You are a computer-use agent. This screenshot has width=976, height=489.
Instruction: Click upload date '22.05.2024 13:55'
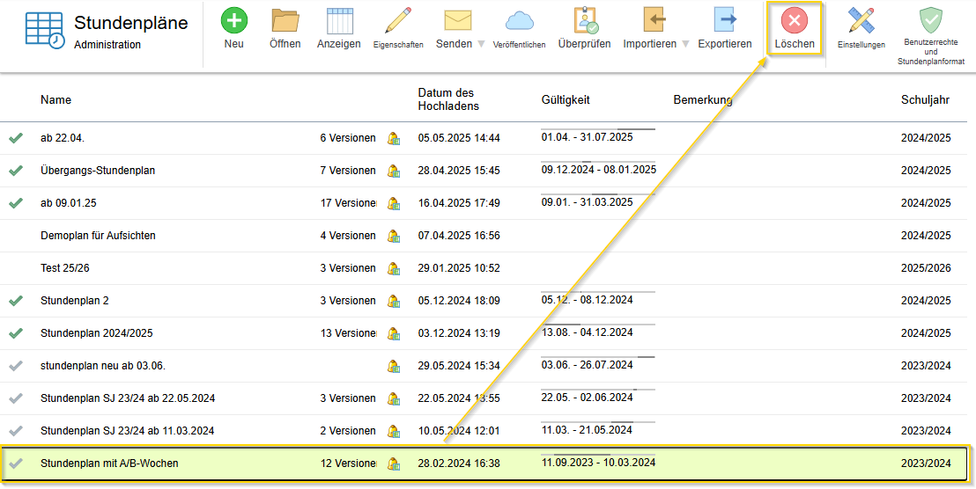pyautogui.click(x=459, y=398)
